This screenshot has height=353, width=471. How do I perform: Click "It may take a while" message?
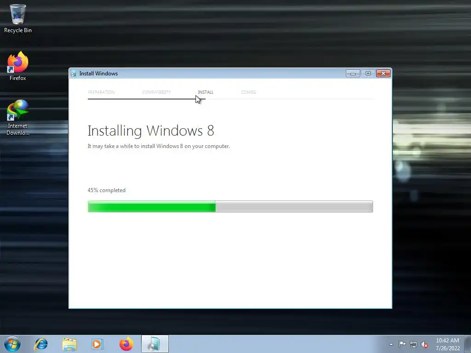(159, 146)
